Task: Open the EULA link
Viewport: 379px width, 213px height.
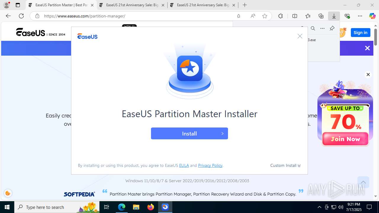Action: (x=184, y=165)
